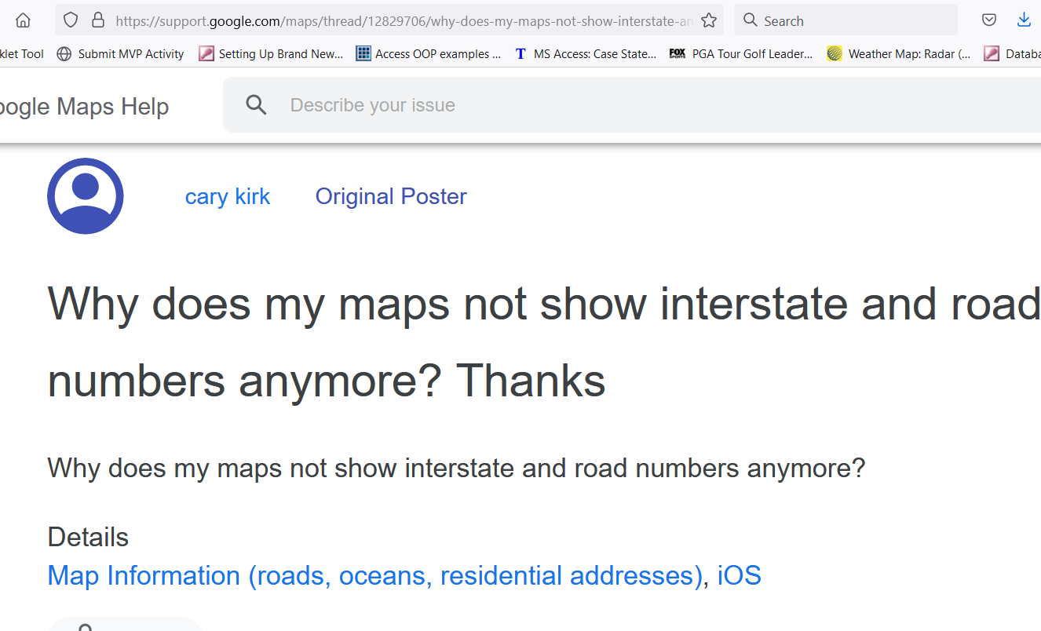Open the Downloads arrow icon
The image size is (1041, 631).
pyautogui.click(x=1024, y=20)
